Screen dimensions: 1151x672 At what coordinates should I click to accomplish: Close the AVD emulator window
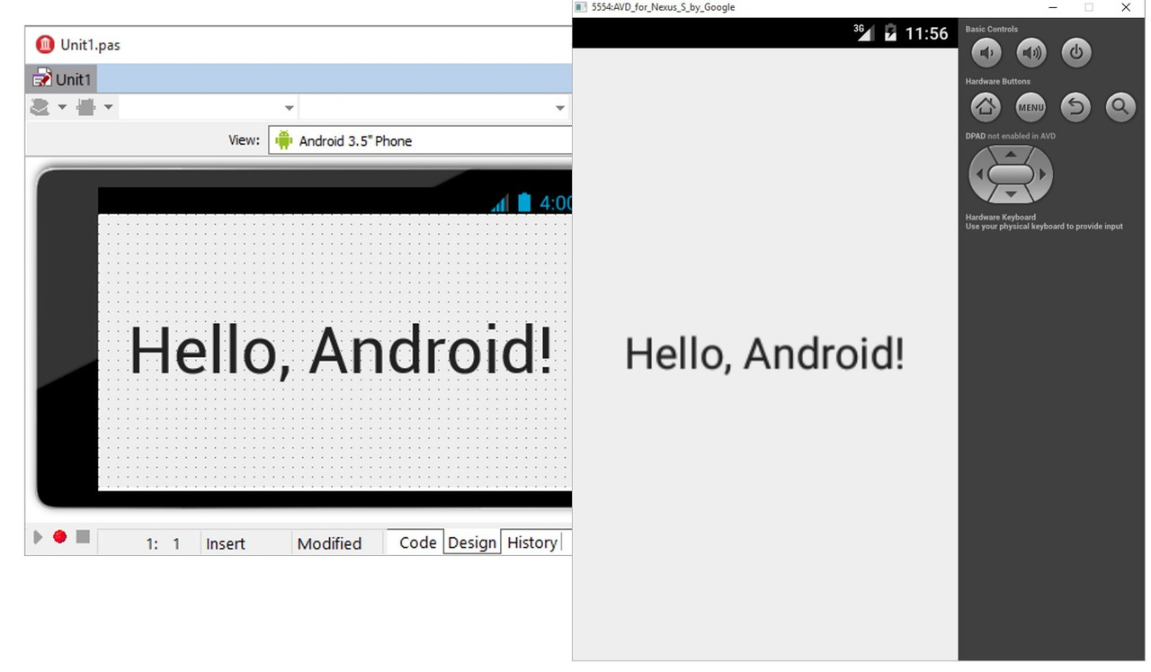point(1126,7)
